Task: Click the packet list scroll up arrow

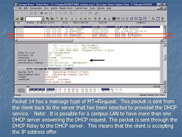Action: (x=164, y=27)
